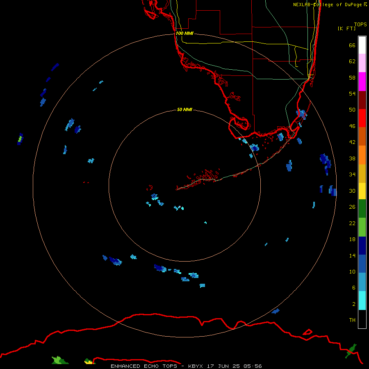Click the '58' legend value
369x369 pixels.
pos(352,77)
